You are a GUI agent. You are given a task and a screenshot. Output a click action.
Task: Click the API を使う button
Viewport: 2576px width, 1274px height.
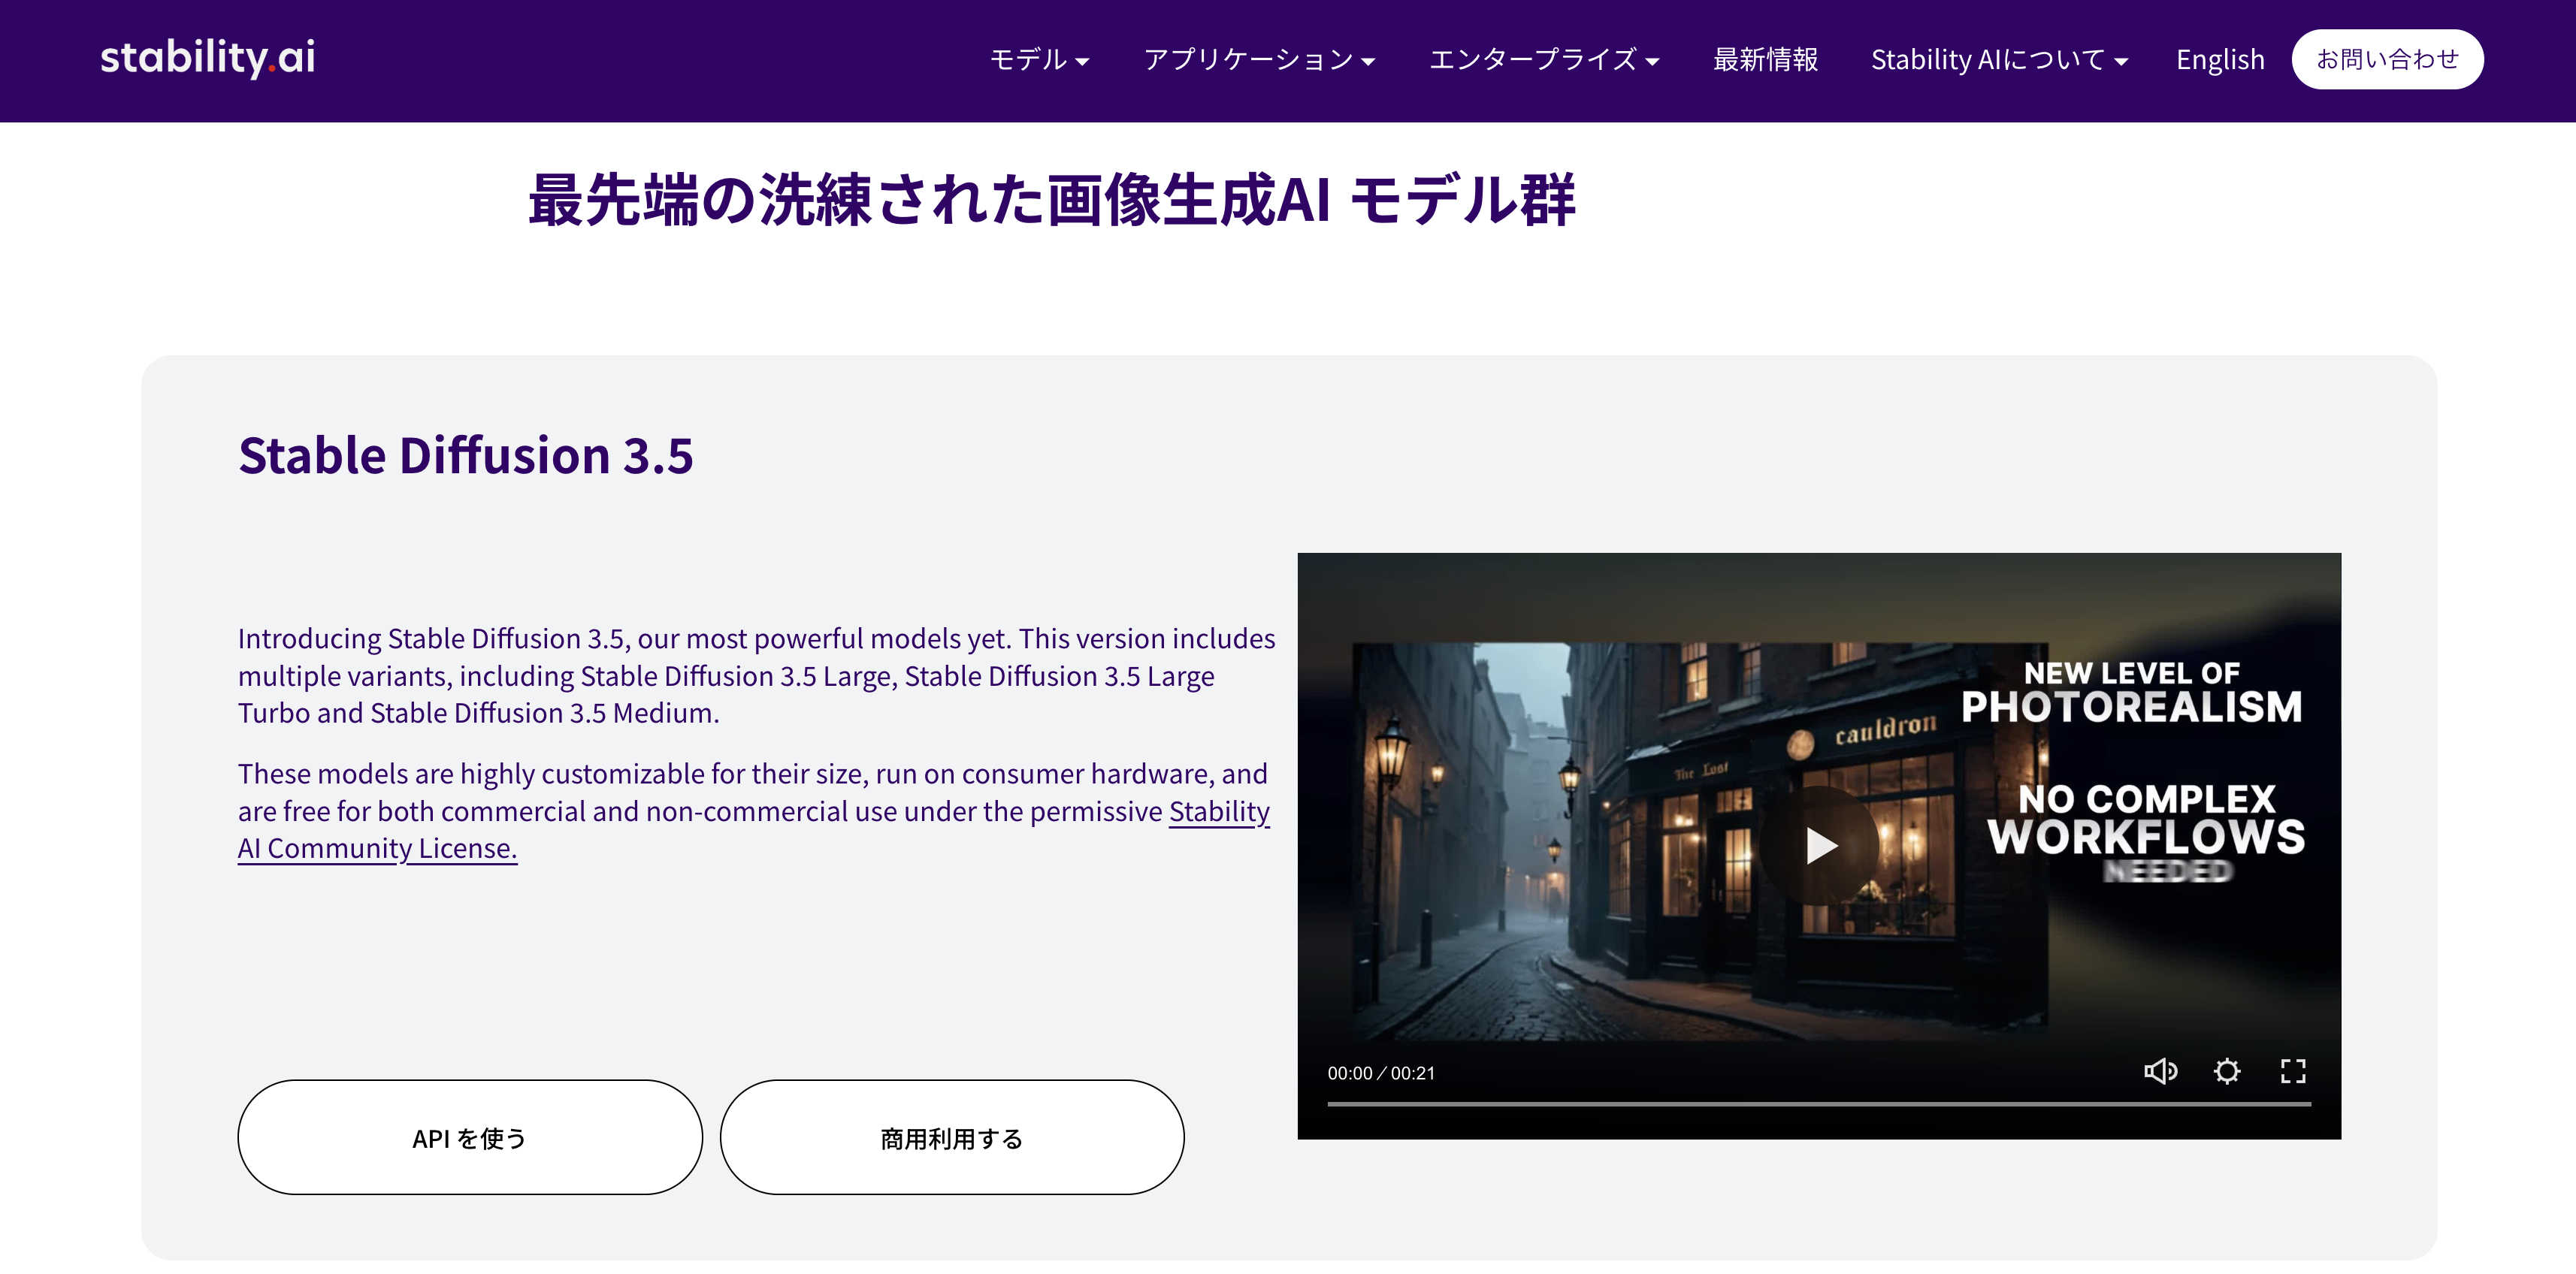(x=470, y=1137)
